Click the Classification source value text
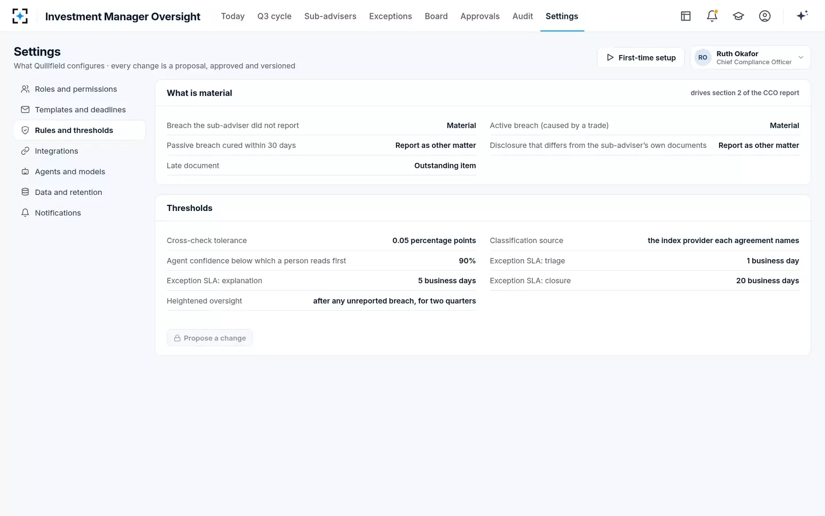This screenshot has height=516, width=825. tap(724, 241)
